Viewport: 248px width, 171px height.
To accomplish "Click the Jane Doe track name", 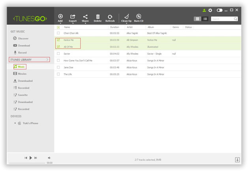I will [68, 67].
